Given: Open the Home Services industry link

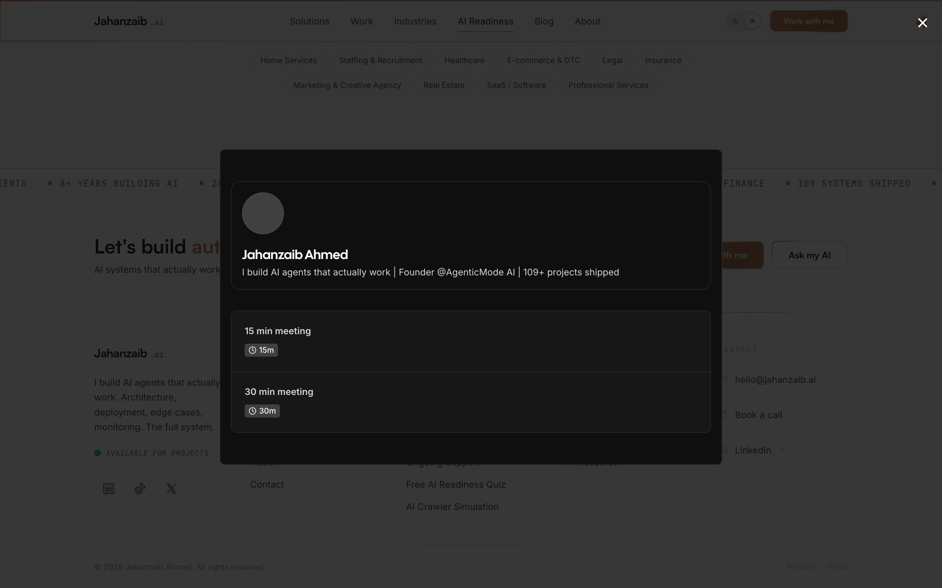Looking at the screenshot, I should click(288, 60).
